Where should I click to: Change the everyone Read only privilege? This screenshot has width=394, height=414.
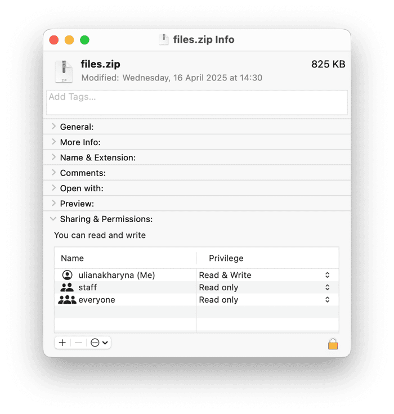(x=265, y=300)
